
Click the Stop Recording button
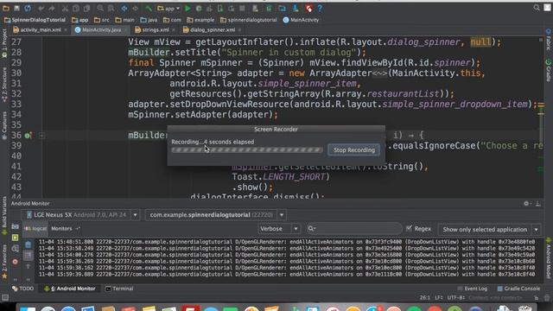[354, 149]
